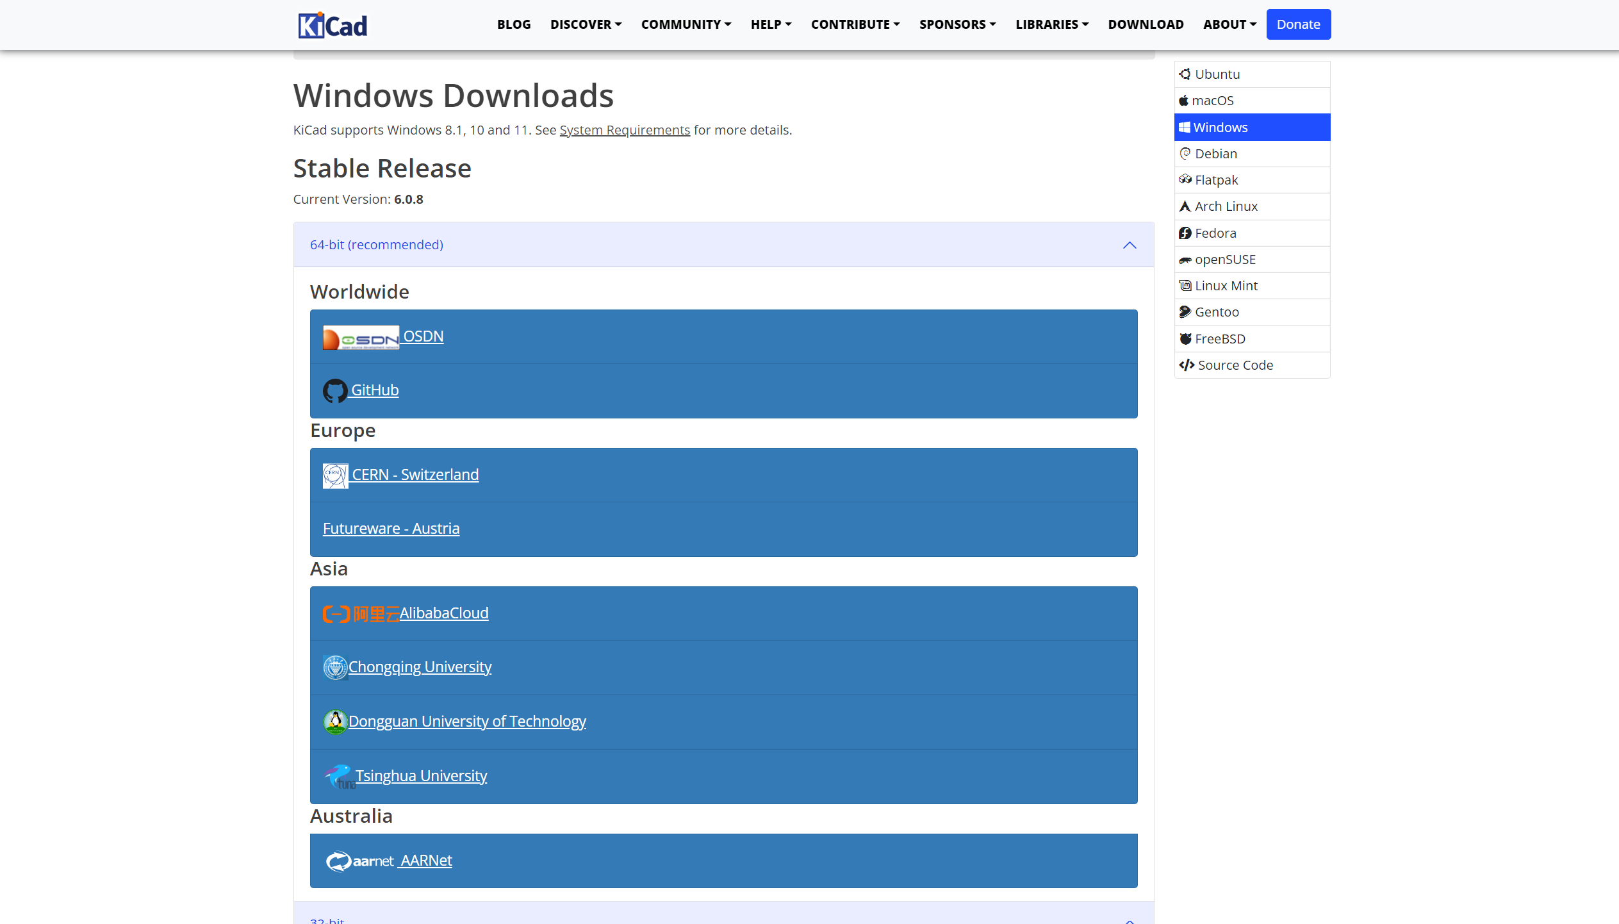Image resolution: width=1619 pixels, height=924 pixels.
Task: Click the Ubuntu icon in the sidebar
Action: [x=1185, y=74]
